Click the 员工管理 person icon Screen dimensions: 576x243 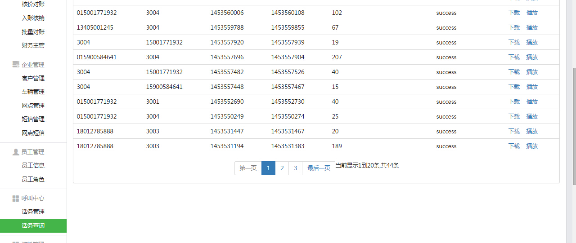click(16, 152)
